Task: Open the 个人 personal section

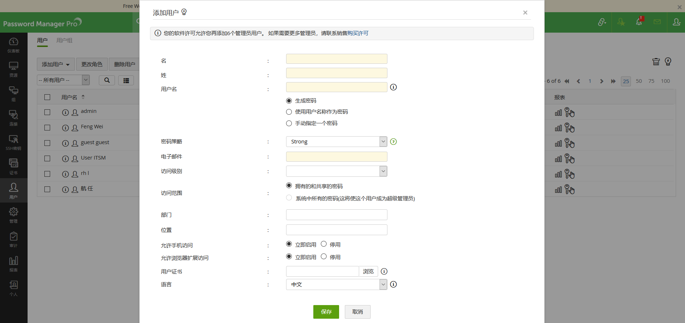Action: [x=14, y=288]
